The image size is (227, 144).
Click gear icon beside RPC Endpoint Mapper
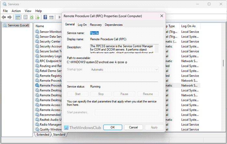(37, 61)
